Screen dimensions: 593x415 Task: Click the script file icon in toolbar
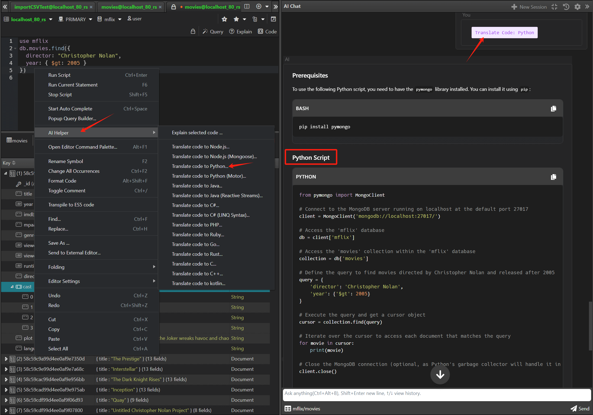click(255, 19)
